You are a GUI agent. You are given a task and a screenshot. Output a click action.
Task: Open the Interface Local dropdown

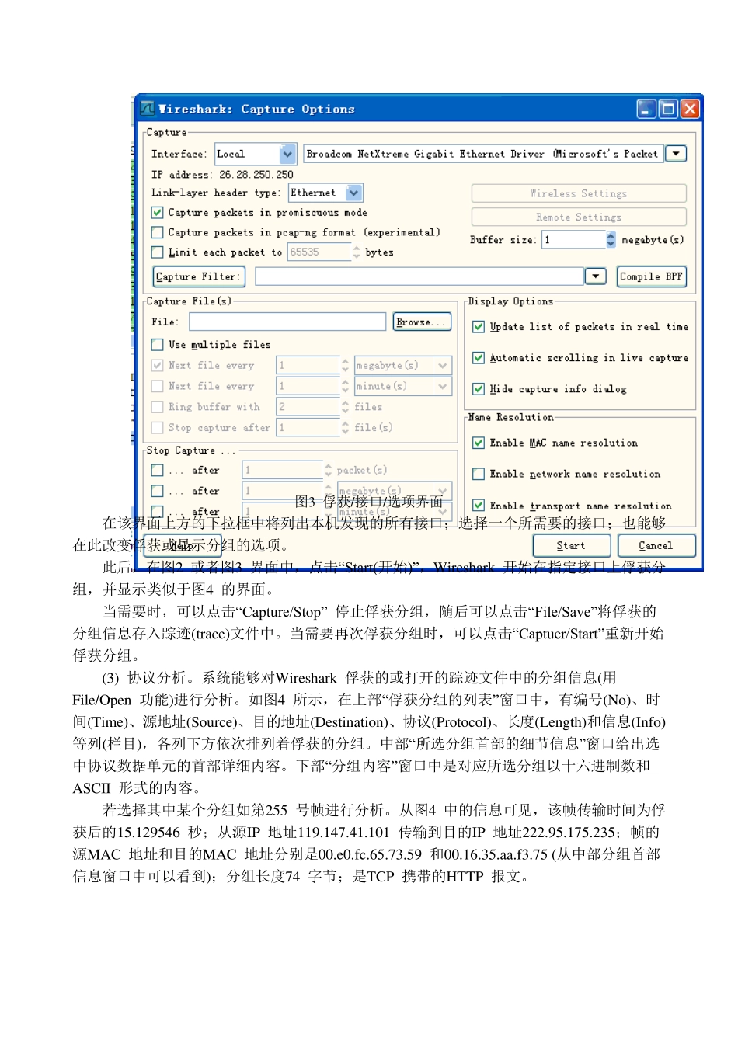[x=287, y=154]
